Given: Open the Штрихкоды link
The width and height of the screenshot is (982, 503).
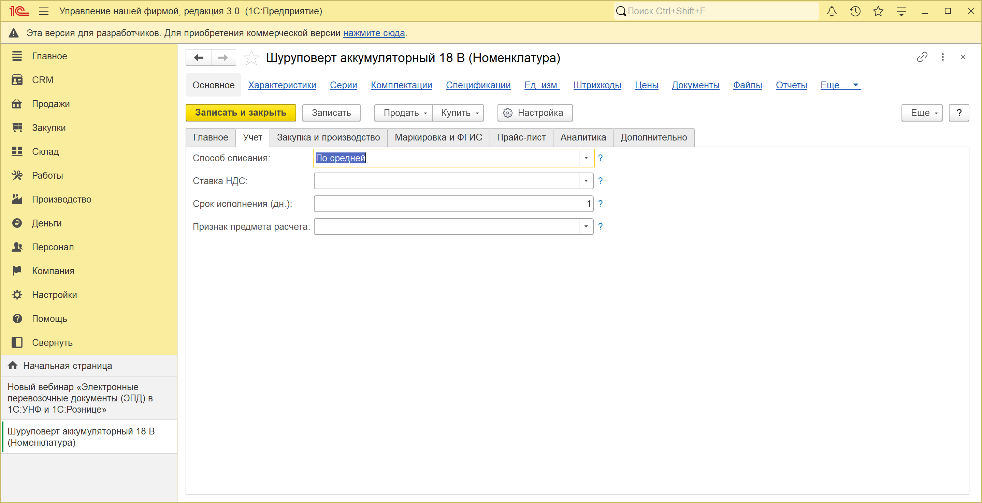Looking at the screenshot, I should (597, 85).
